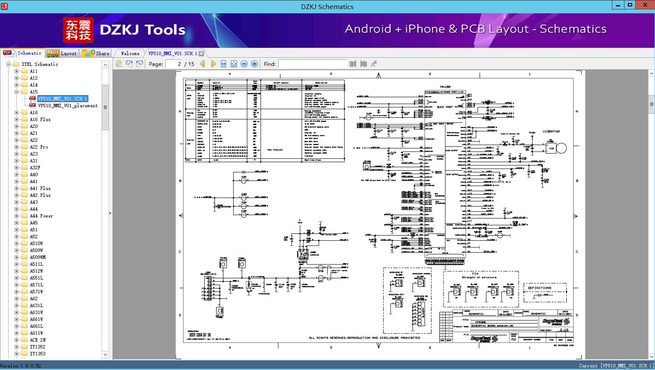Click the page number input field
655x370 pixels.
click(x=174, y=64)
